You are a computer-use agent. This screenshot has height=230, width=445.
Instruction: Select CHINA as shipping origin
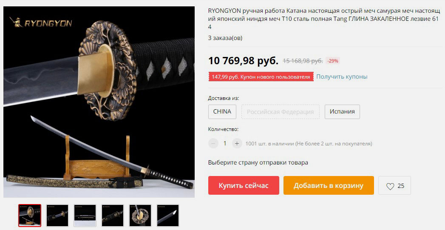click(x=222, y=111)
